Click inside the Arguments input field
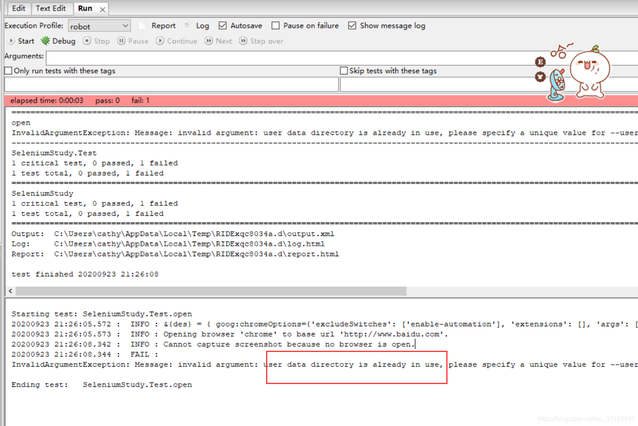The width and height of the screenshot is (638, 426). pos(238,58)
